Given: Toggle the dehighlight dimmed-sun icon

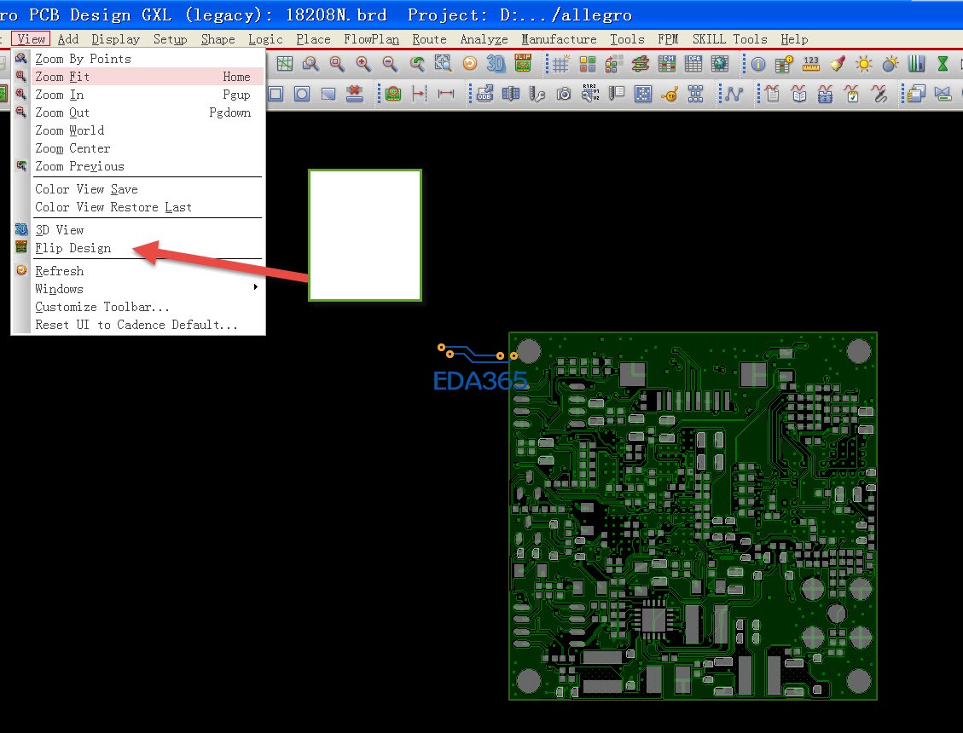Looking at the screenshot, I should (890, 64).
